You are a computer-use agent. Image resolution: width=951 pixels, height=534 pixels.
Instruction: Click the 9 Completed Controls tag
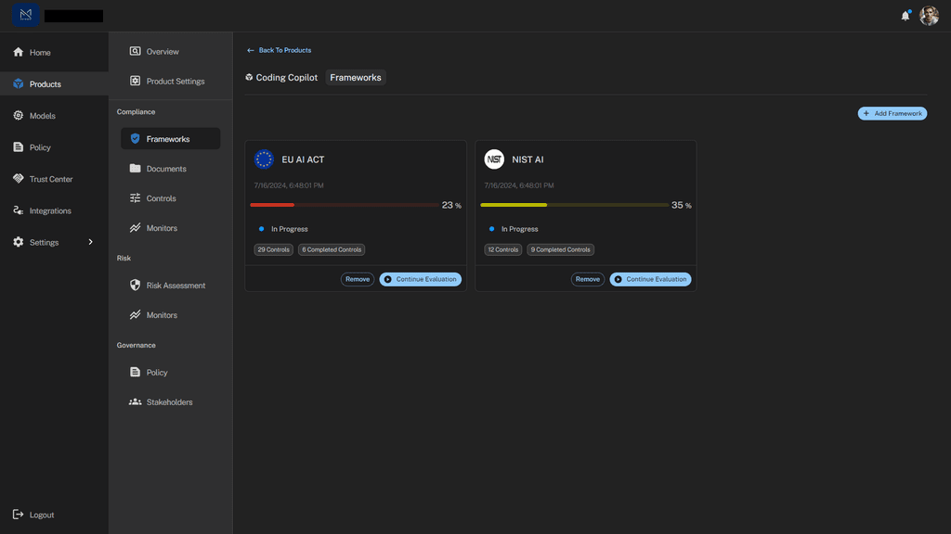point(560,249)
